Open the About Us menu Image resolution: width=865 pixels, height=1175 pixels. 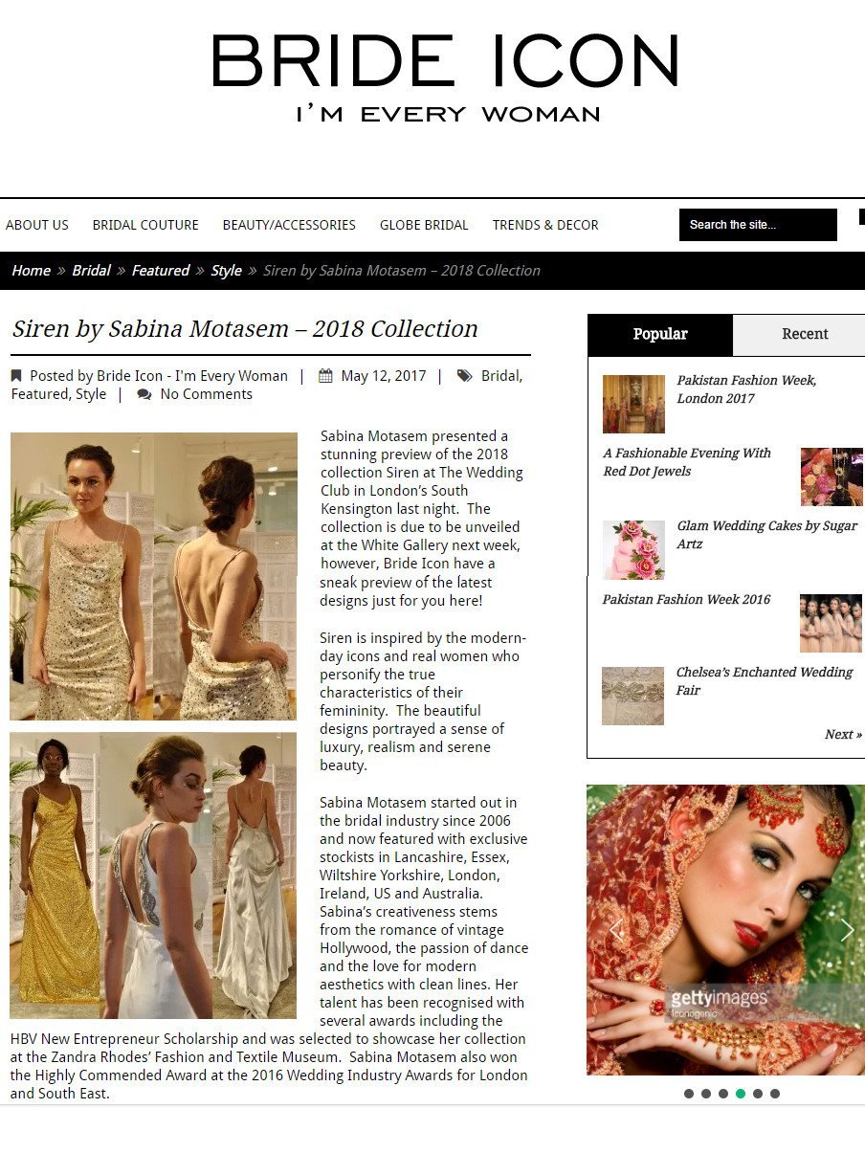tap(37, 225)
